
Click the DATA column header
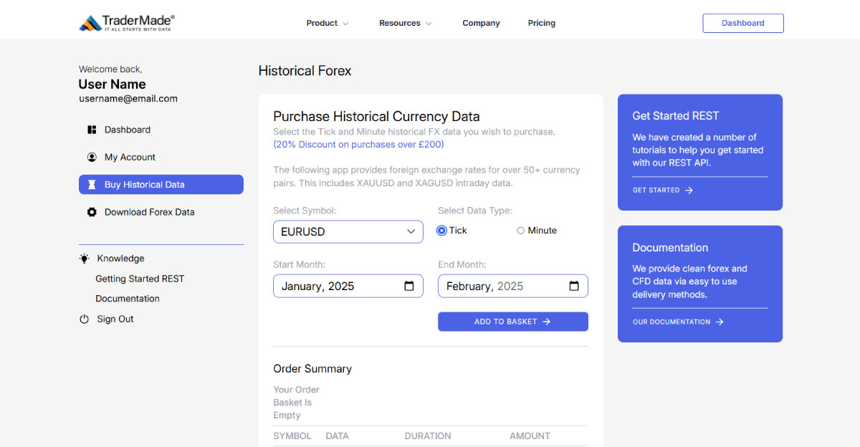coord(337,436)
